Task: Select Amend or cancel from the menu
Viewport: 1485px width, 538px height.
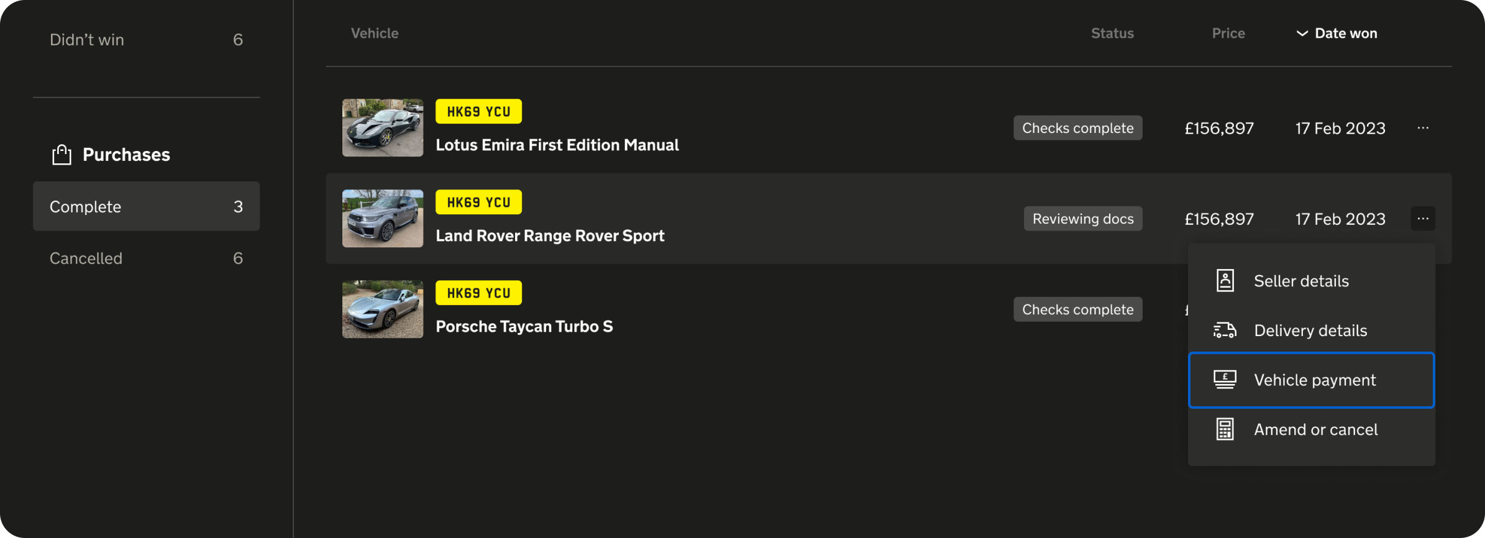Action: (1315, 430)
